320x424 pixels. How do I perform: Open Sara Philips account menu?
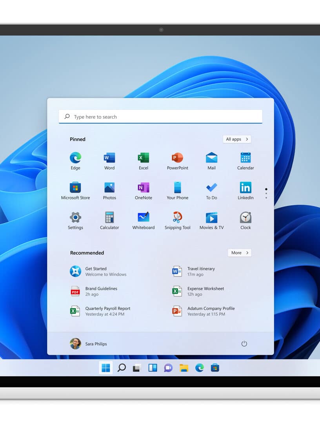[89, 344]
